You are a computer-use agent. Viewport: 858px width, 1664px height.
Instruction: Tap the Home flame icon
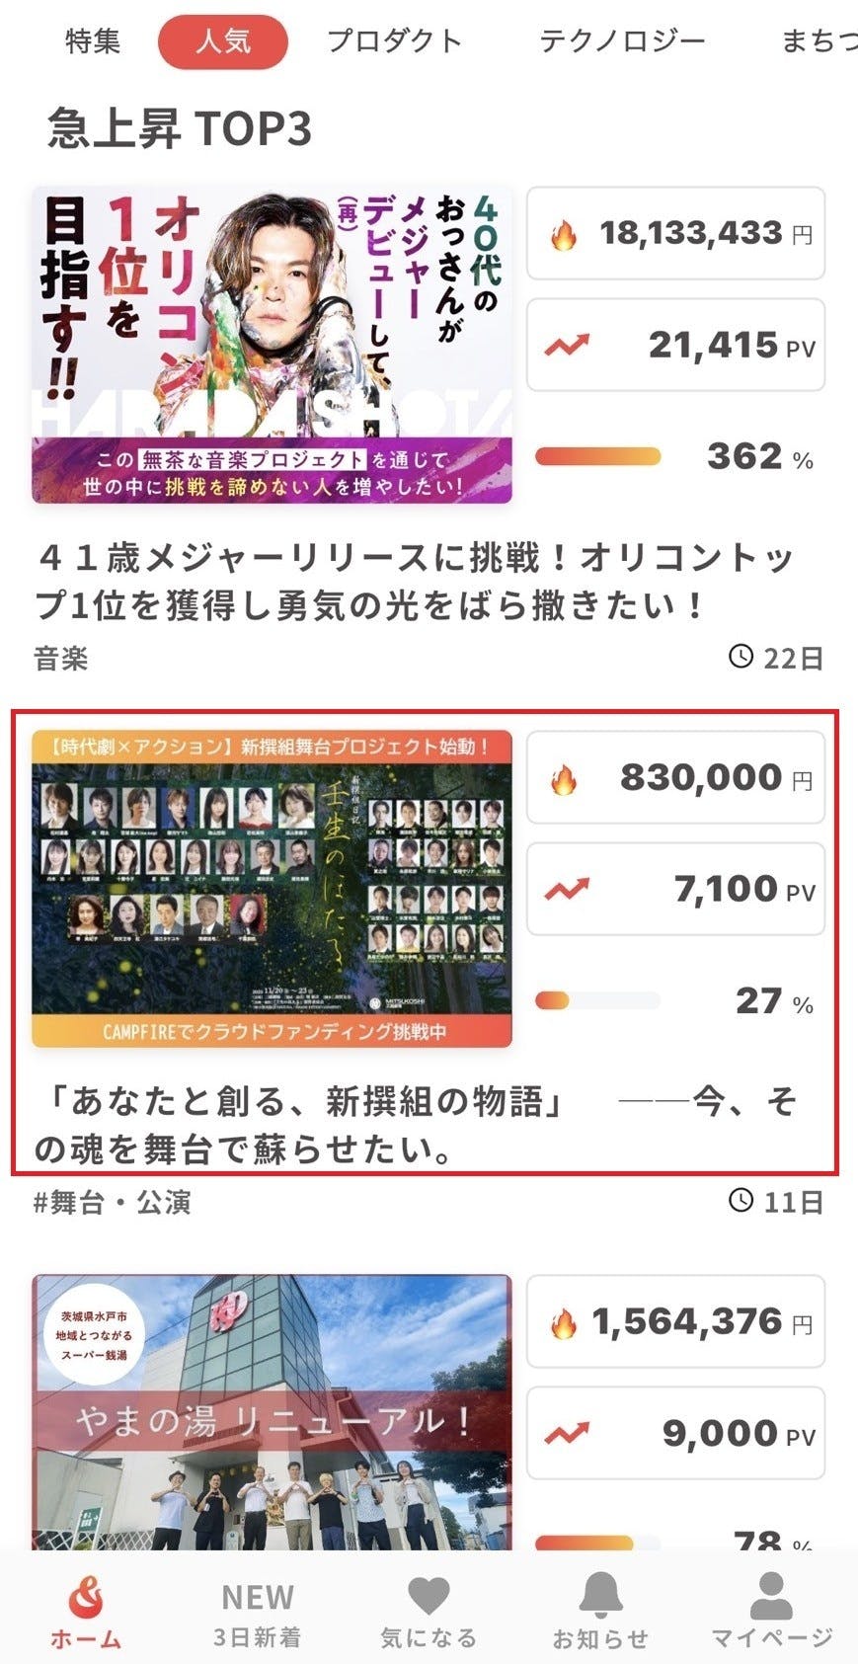pos(86,1598)
